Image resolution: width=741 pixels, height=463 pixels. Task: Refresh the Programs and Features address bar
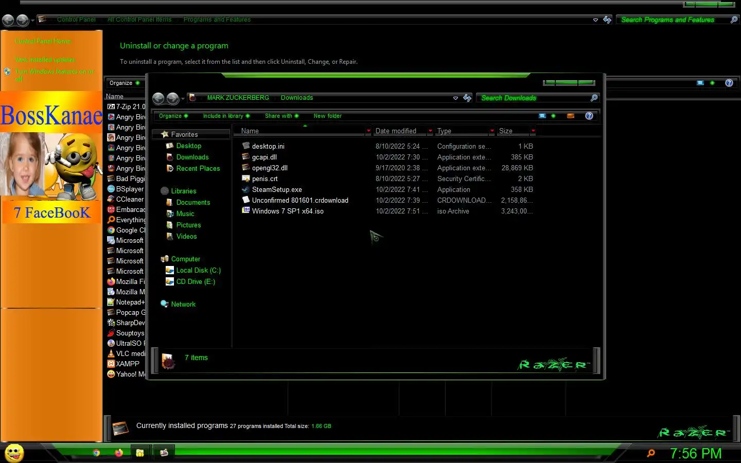pos(607,20)
